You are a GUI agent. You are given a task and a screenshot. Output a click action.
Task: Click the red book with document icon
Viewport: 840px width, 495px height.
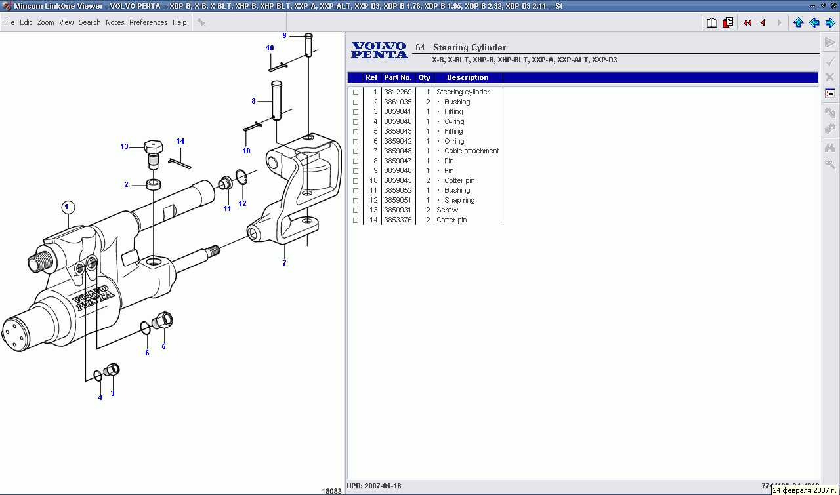pyautogui.click(x=728, y=22)
